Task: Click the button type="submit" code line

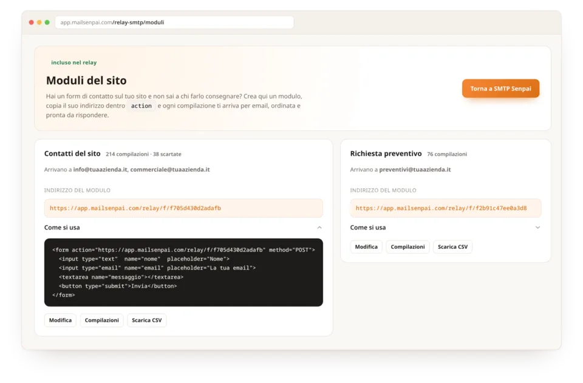Action: point(117,286)
